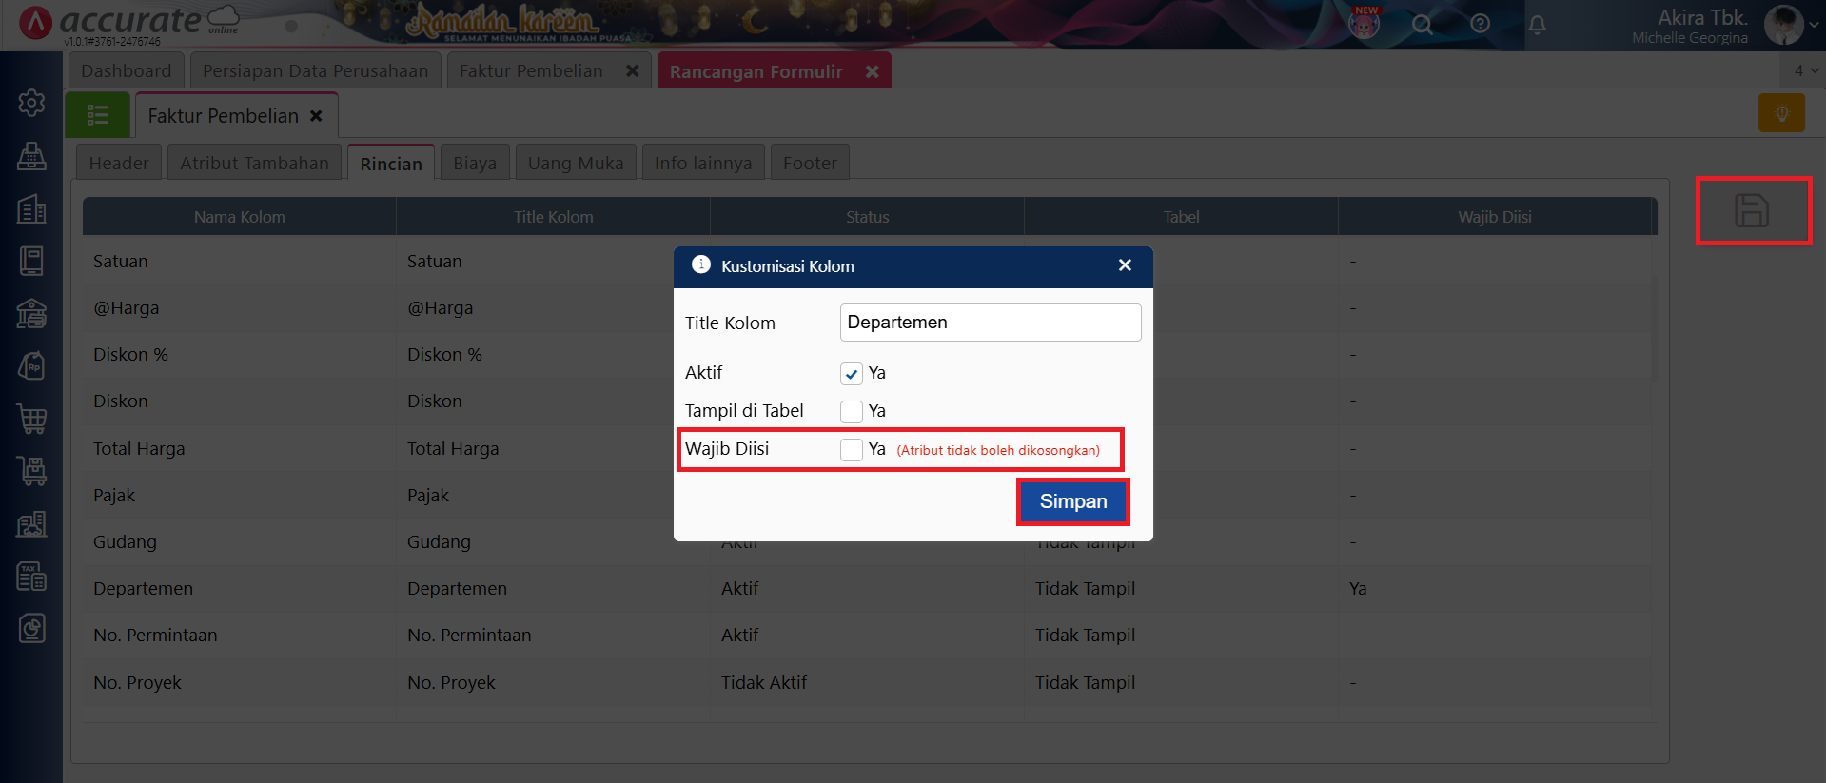Screen dimensions: 1826x783
Task: Open the green list view button
Action: [97, 115]
